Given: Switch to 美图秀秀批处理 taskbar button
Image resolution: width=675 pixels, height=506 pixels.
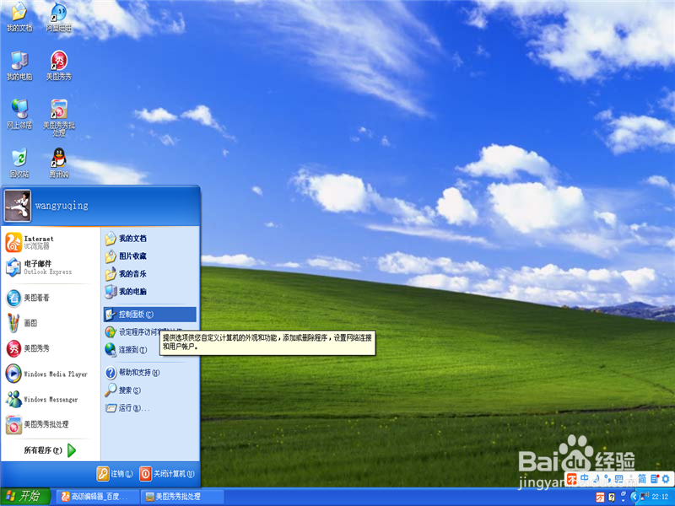Looking at the screenshot, I should pos(182,497).
